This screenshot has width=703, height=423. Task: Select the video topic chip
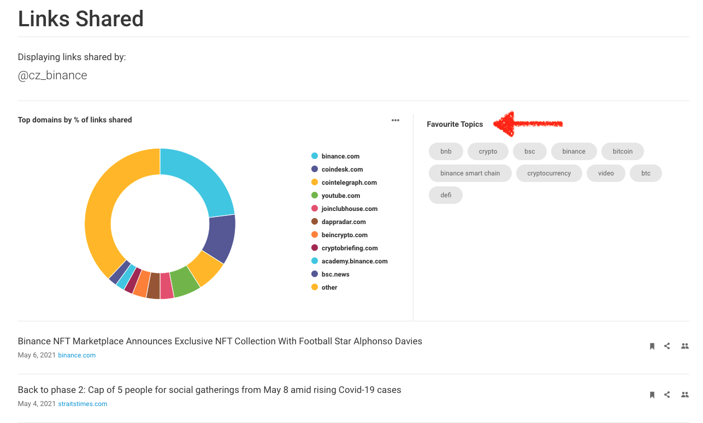[606, 173]
